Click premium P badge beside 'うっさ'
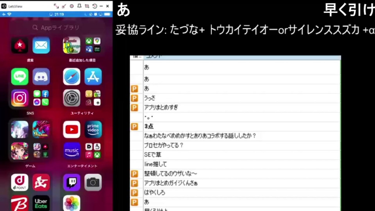Viewport: 375px width, 211px height. coord(134,98)
